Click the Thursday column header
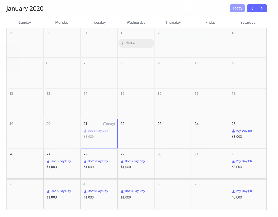The height and width of the screenshot is (217, 278). 173,23
